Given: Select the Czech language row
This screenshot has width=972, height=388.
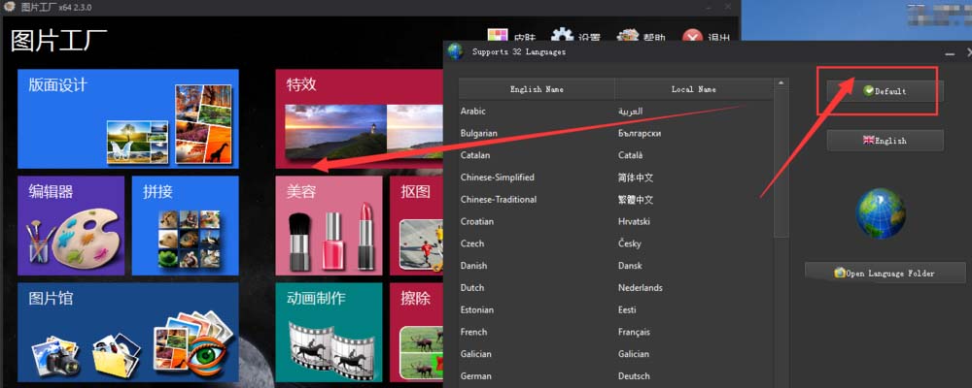Looking at the screenshot, I should (616, 243).
